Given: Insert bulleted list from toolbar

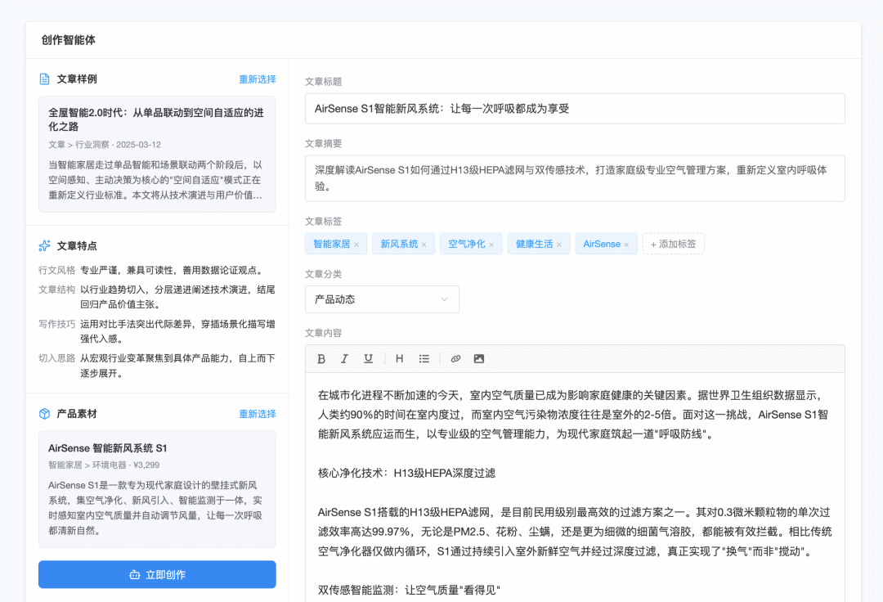Looking at the screenshot, I should 424,359.
